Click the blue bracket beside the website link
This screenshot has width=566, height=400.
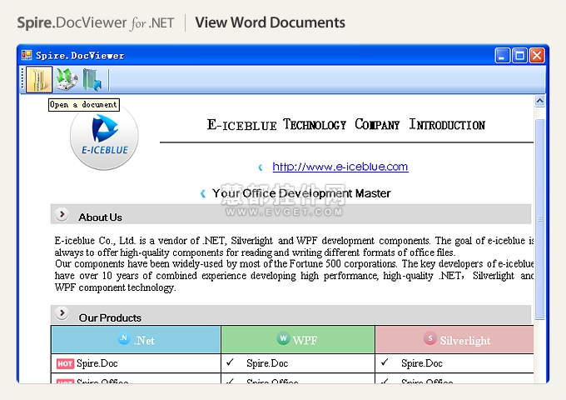coord(261,167)
